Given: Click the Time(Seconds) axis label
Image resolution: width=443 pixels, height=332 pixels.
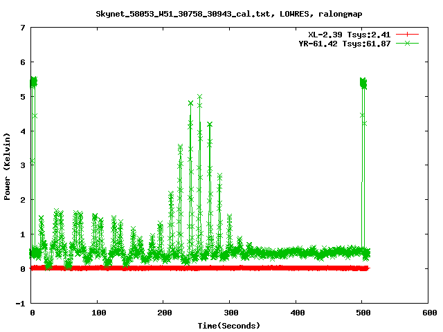Looking at the screenshot, I should pos(229,326).
